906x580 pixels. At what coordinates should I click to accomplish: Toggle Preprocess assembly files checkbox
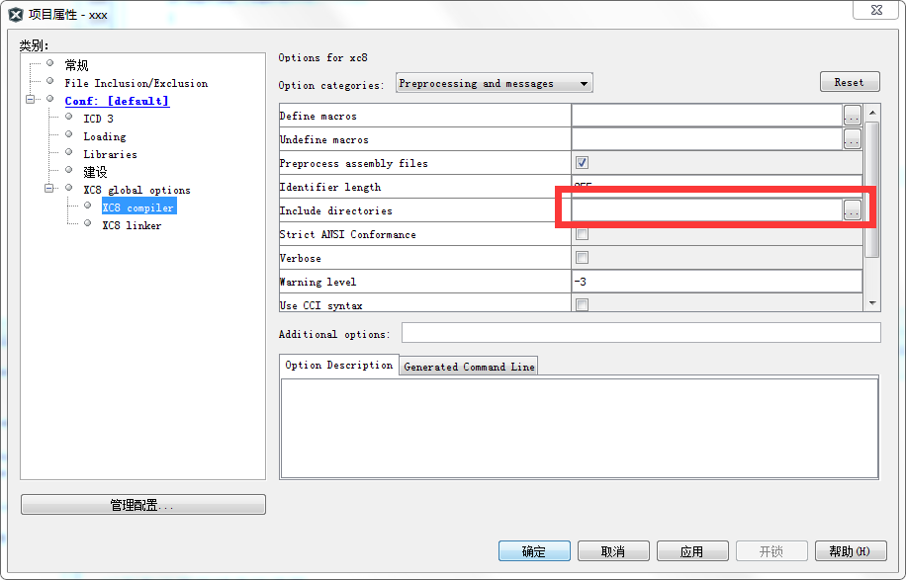click(x=582, y=163)
